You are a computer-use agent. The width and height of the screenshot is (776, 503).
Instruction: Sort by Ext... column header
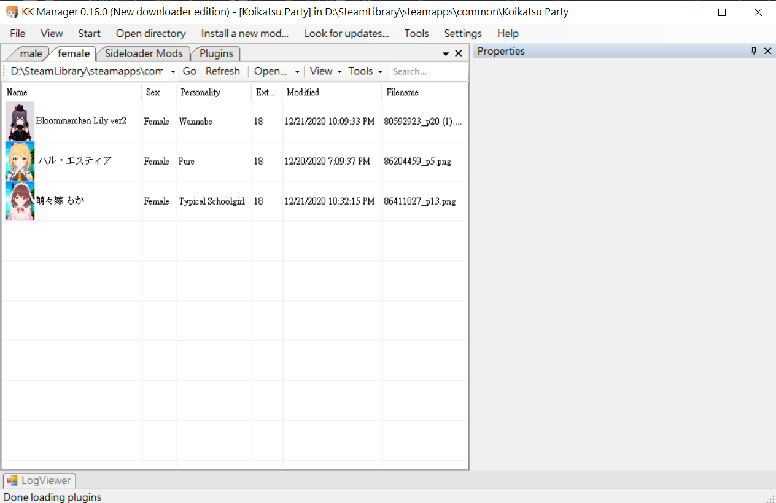pos(267,92)
